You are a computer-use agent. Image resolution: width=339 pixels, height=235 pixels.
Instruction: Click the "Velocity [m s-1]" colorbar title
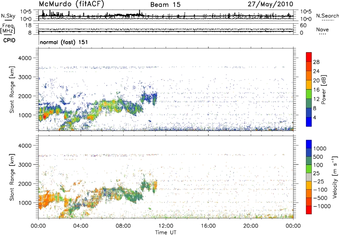(x=335, y=177)
